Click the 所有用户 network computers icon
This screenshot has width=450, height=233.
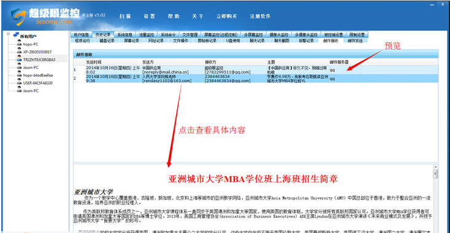coord(16,34)
